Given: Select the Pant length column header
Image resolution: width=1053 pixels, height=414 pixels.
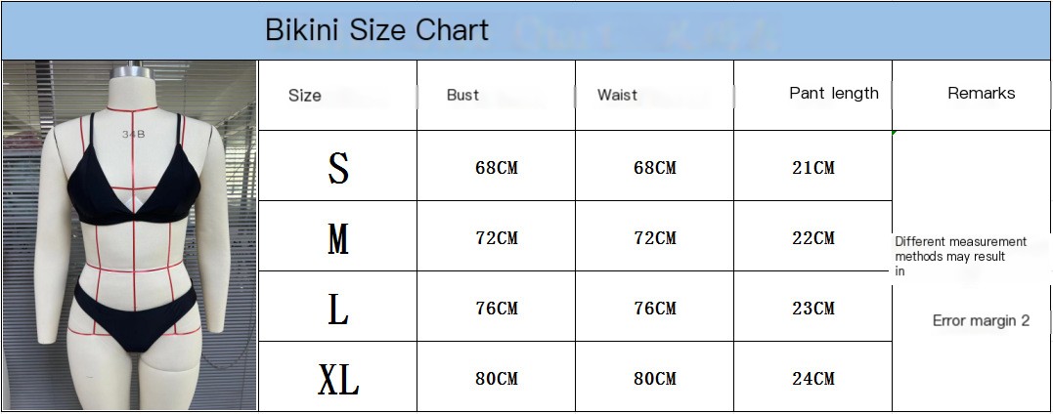Looking at the screenshot, I should (x=833, y=94).
